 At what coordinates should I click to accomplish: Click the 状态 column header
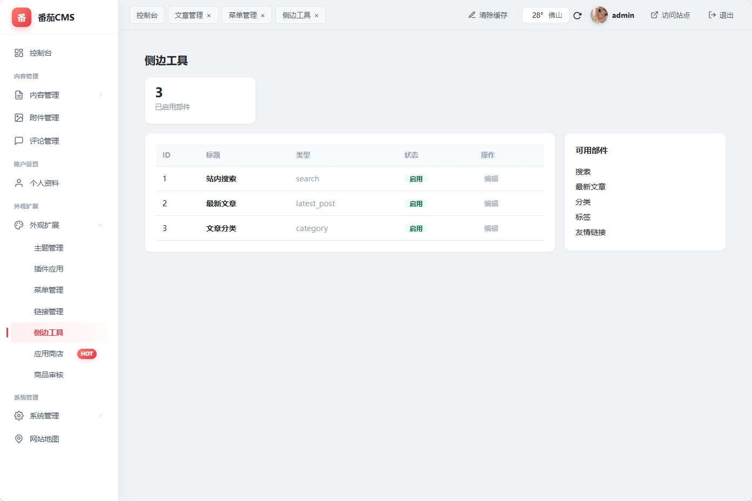pos(411,155)
